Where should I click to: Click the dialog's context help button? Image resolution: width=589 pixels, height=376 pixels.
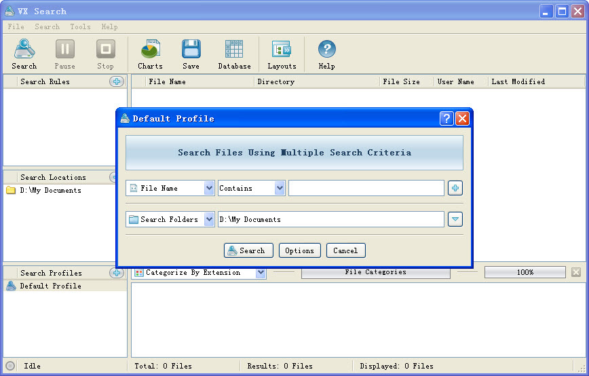pyautogui.click(x=446, y=119)
